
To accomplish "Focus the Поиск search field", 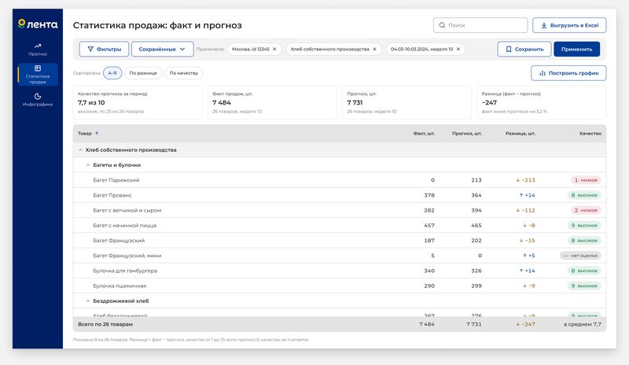I will coord(480,25).
